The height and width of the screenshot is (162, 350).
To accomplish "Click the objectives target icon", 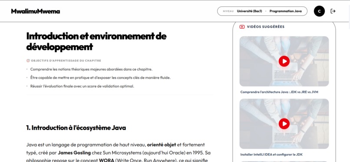I will [28, 60].
